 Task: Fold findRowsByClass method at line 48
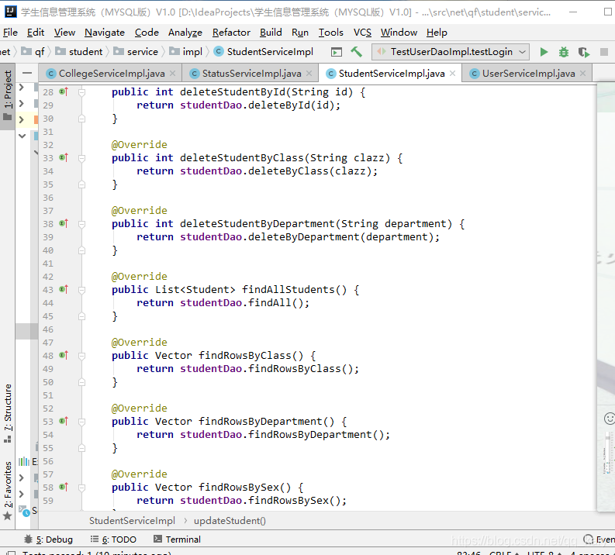pyautogui.click(x=81, y=356)
